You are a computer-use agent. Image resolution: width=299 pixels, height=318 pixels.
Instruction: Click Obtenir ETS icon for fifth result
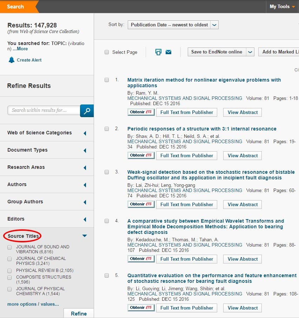[141, 308]
